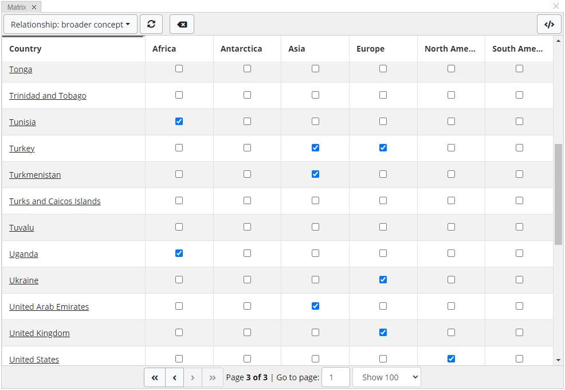
Task: Open the United Arab Emirates link
Action: click(x=49, y=307)
